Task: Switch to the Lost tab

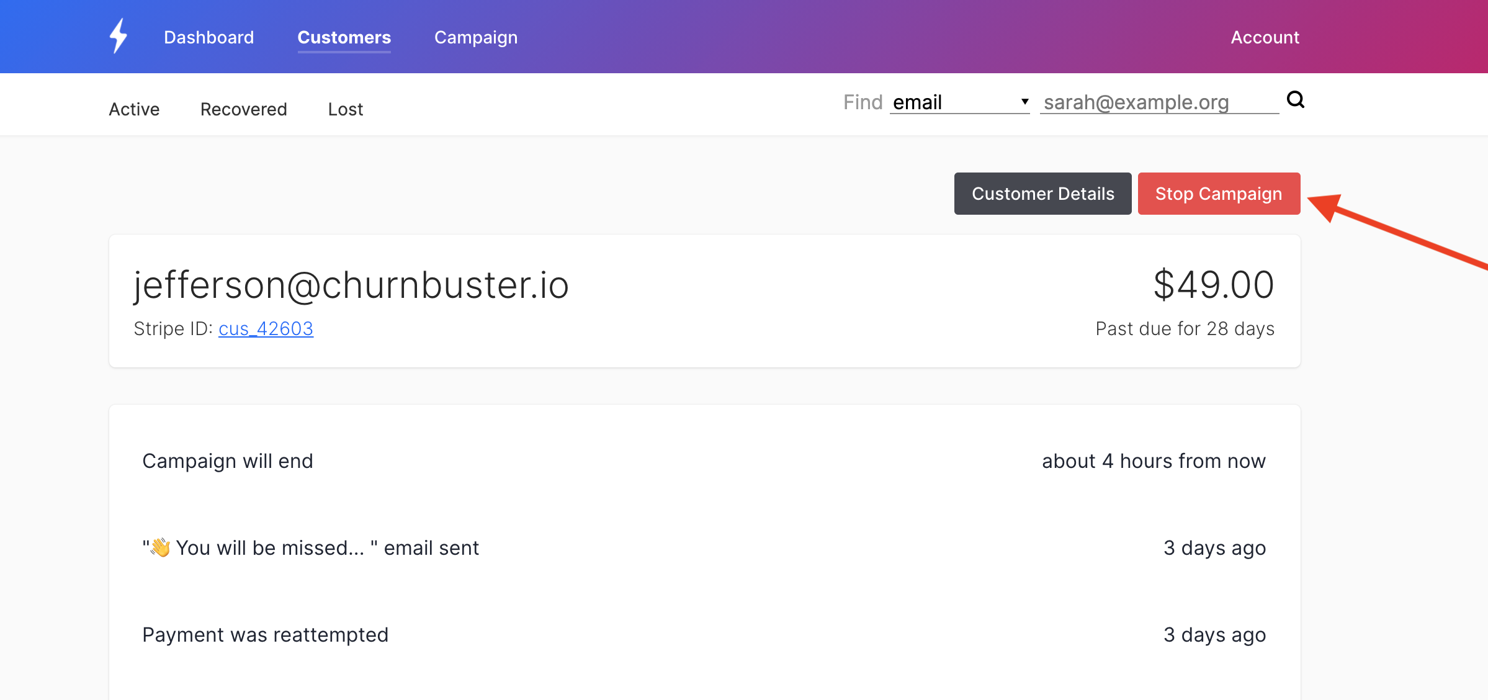Action: 346,109
